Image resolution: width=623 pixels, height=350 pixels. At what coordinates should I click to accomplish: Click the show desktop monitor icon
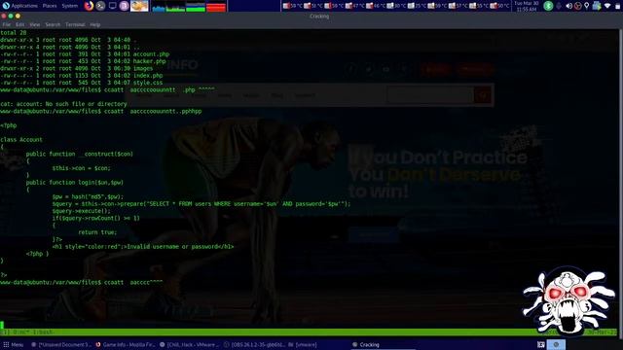(x=113, y=6)
